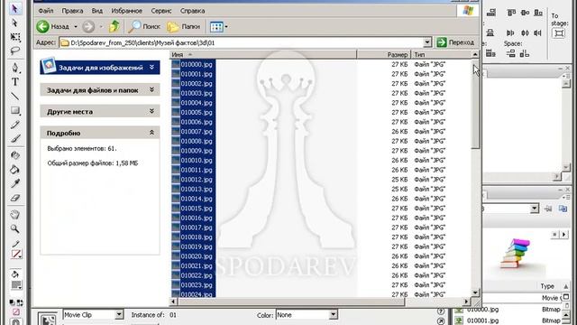Click the Назад back button
The height and width of the screenshot is (325, 577).
pos(53,26)
